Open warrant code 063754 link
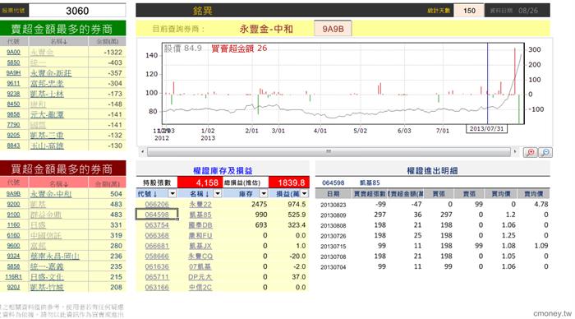This screenshot has width=575, height=319. (x=157, y=225)
